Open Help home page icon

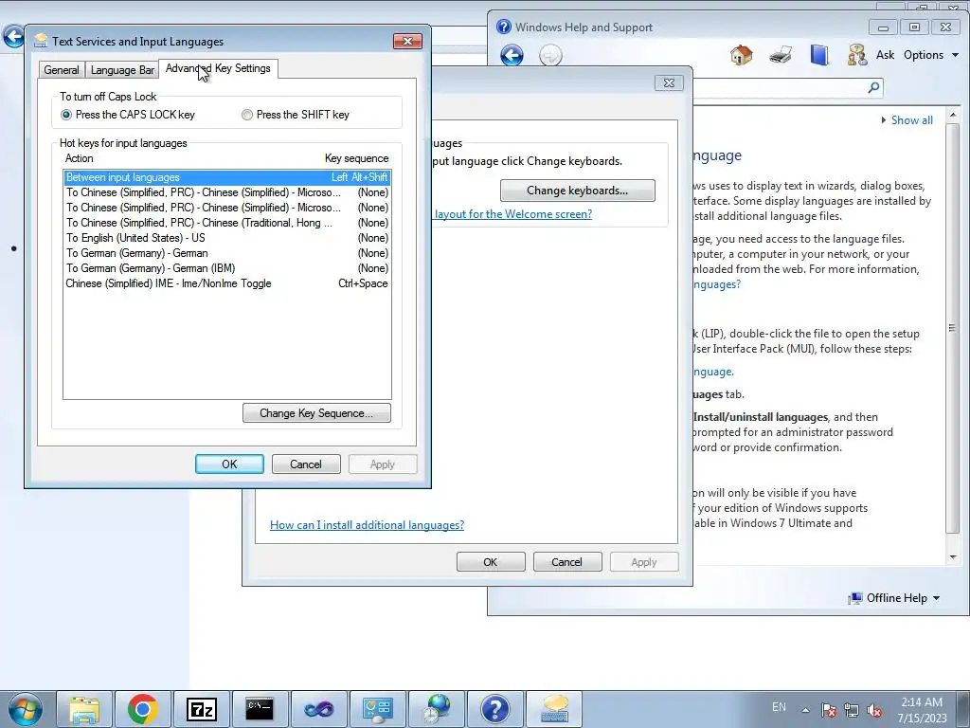point(741,55)
